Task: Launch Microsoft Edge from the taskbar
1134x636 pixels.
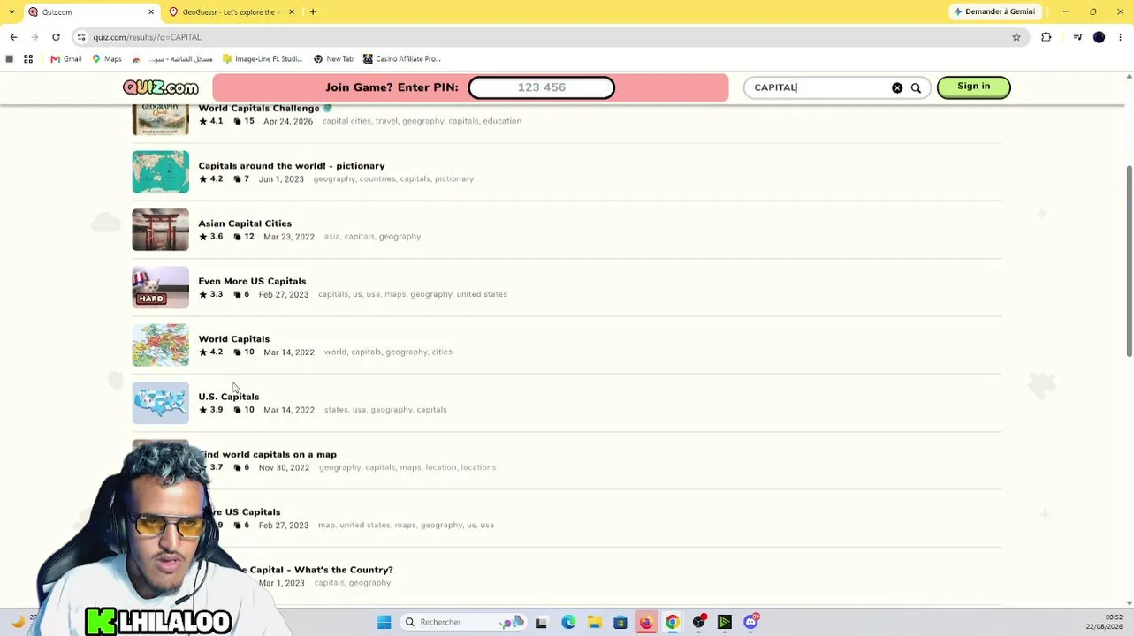Action: 568,622
